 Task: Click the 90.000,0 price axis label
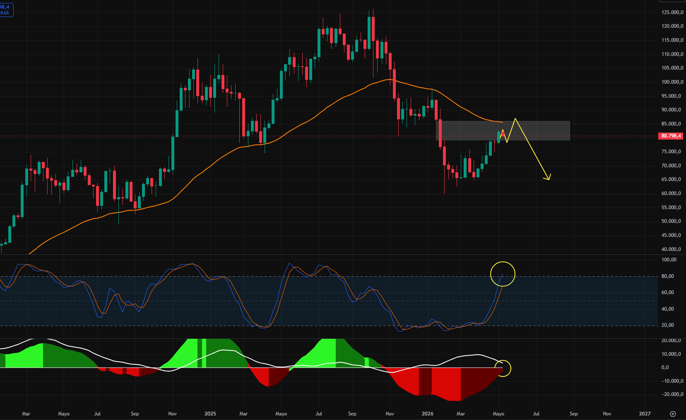[672, 110]
